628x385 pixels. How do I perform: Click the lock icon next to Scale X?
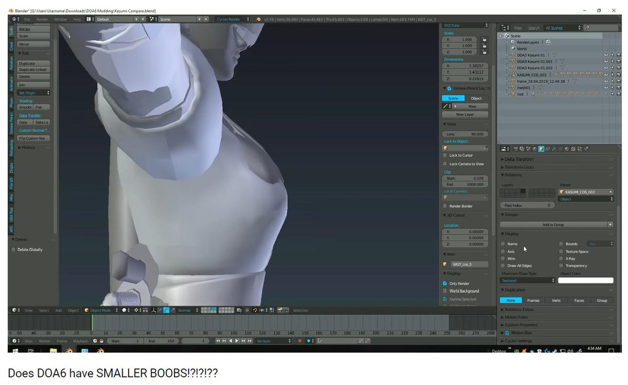pos(484,39)
